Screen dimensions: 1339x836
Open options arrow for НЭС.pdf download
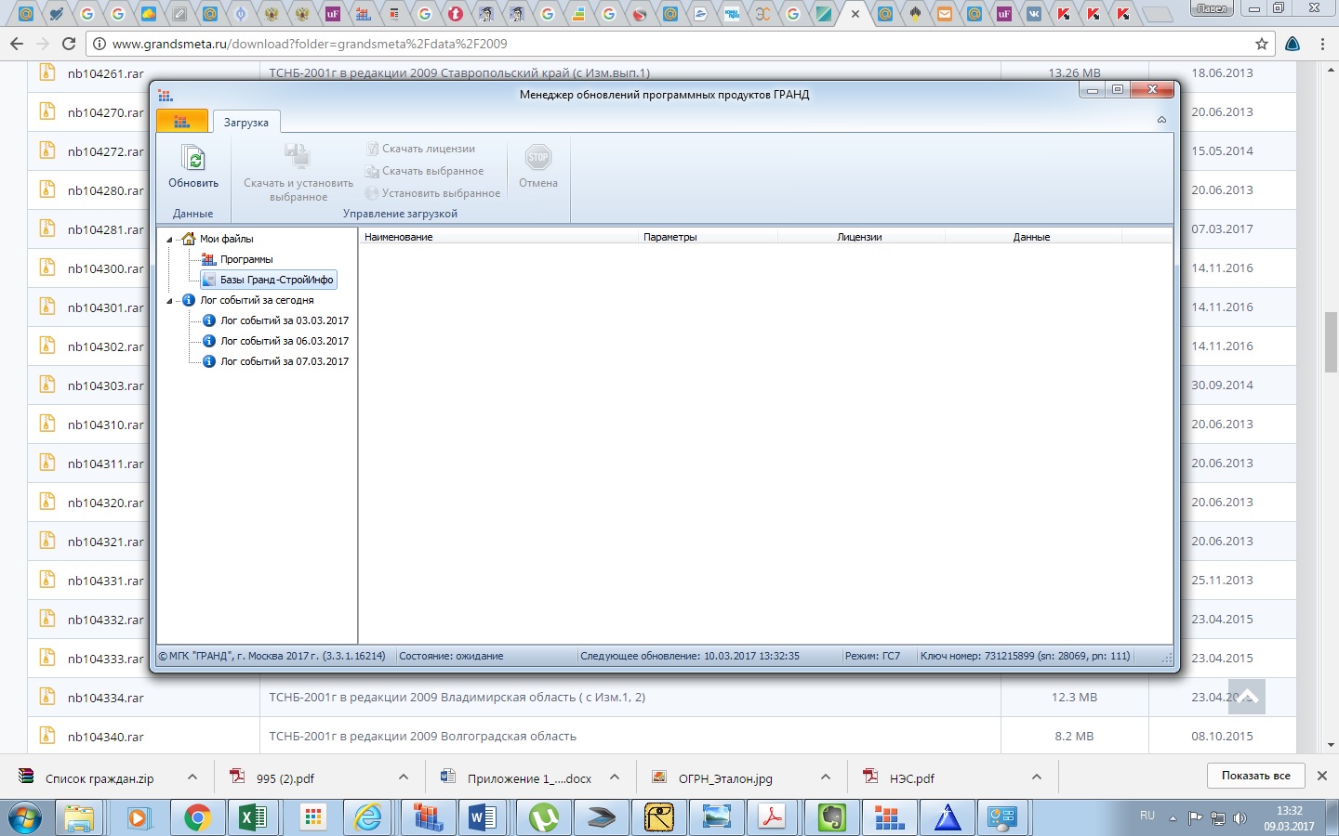[1037, 777]
